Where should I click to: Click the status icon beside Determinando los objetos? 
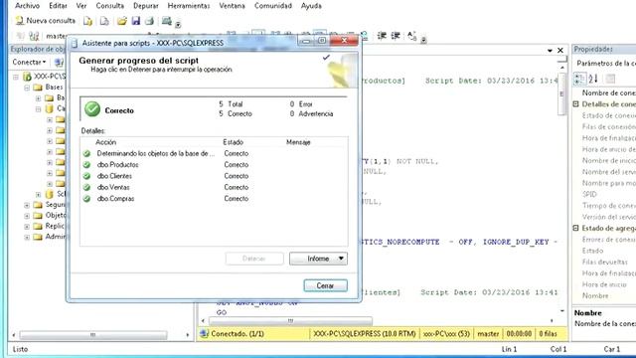[86, 153]
